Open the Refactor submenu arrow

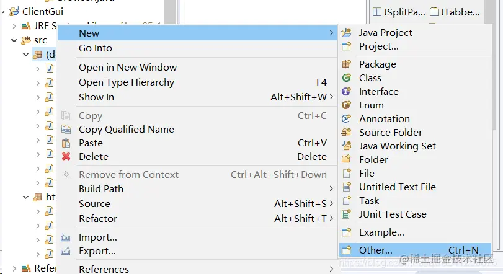tap(331, 219)
